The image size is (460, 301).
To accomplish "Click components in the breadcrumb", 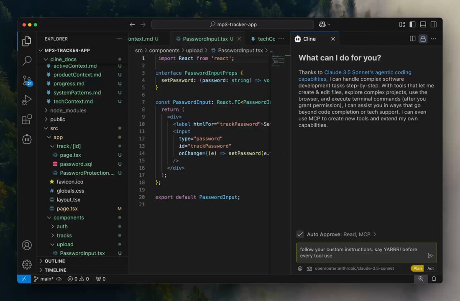I will (x=164, y=51).
